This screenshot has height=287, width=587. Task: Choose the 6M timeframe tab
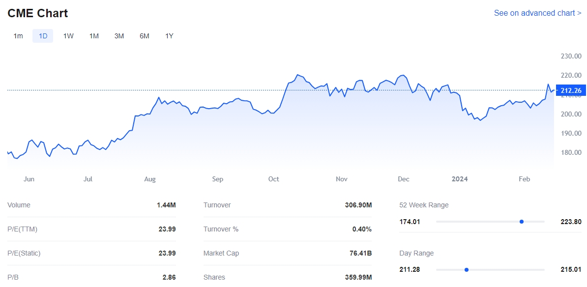click(144, 36)
